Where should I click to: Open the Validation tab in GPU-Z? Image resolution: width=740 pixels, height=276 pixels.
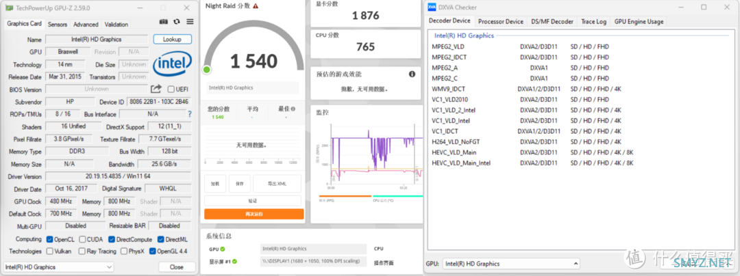pos(116,25)
